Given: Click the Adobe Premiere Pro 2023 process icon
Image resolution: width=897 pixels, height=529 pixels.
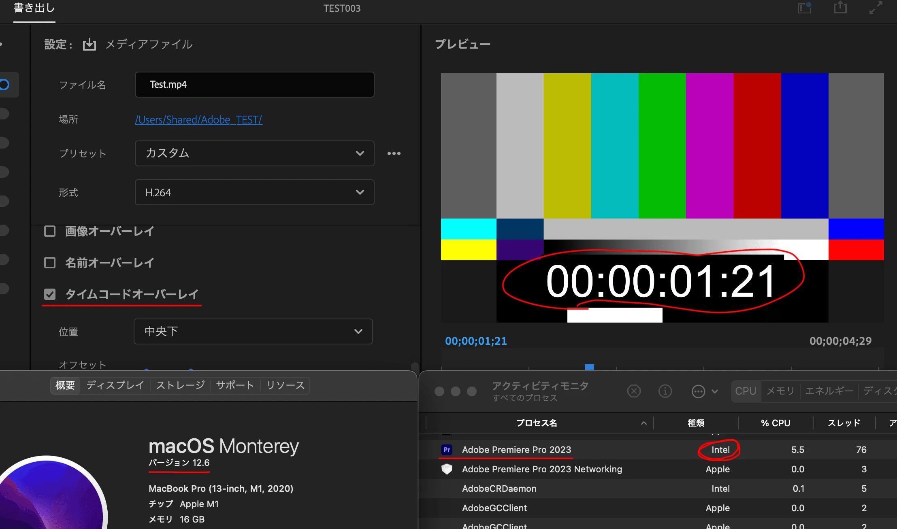Looking at the screenshot, I should point(447,450).
